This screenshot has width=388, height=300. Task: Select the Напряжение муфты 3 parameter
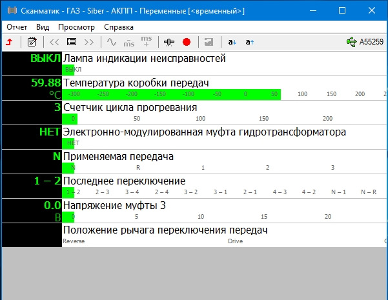(x=194, y=210)
